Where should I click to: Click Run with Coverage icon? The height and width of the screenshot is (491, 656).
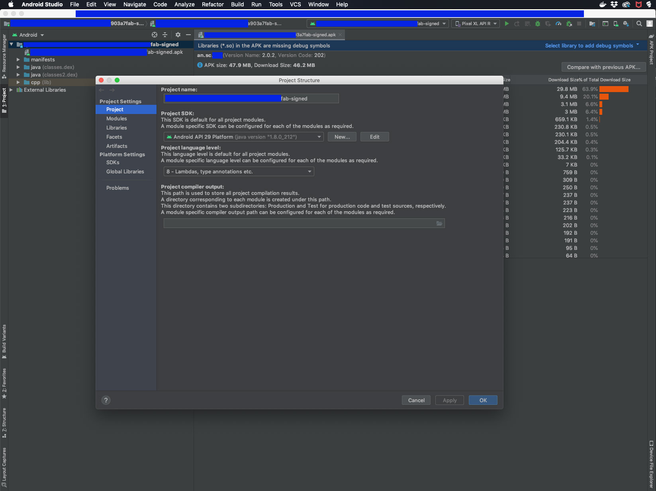click(x=548, y=24)
